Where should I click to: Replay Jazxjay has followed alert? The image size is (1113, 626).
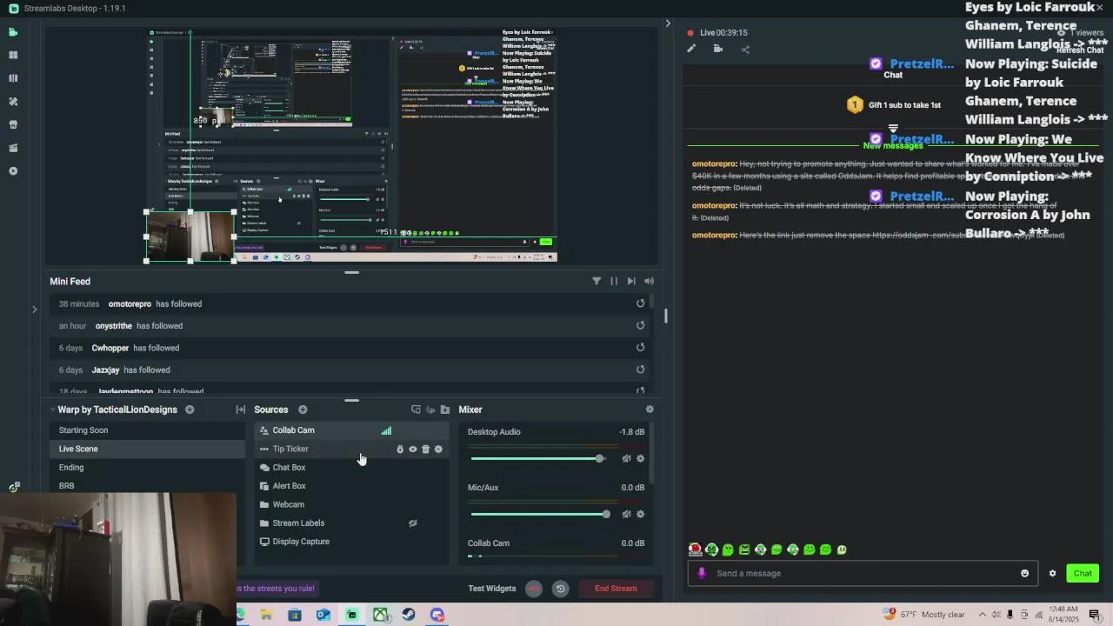click(641, 370)
